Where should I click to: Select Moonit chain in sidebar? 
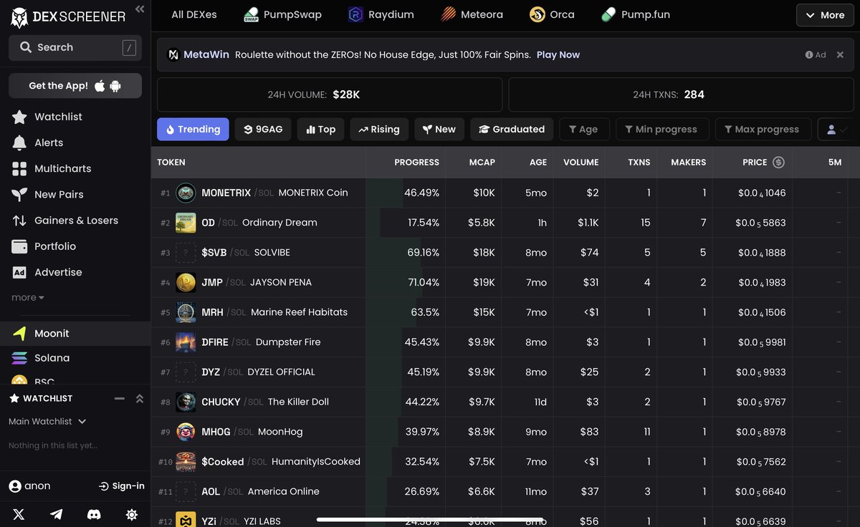pos(75,334)
